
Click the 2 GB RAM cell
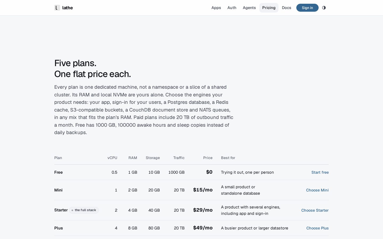tap(133, 190)
